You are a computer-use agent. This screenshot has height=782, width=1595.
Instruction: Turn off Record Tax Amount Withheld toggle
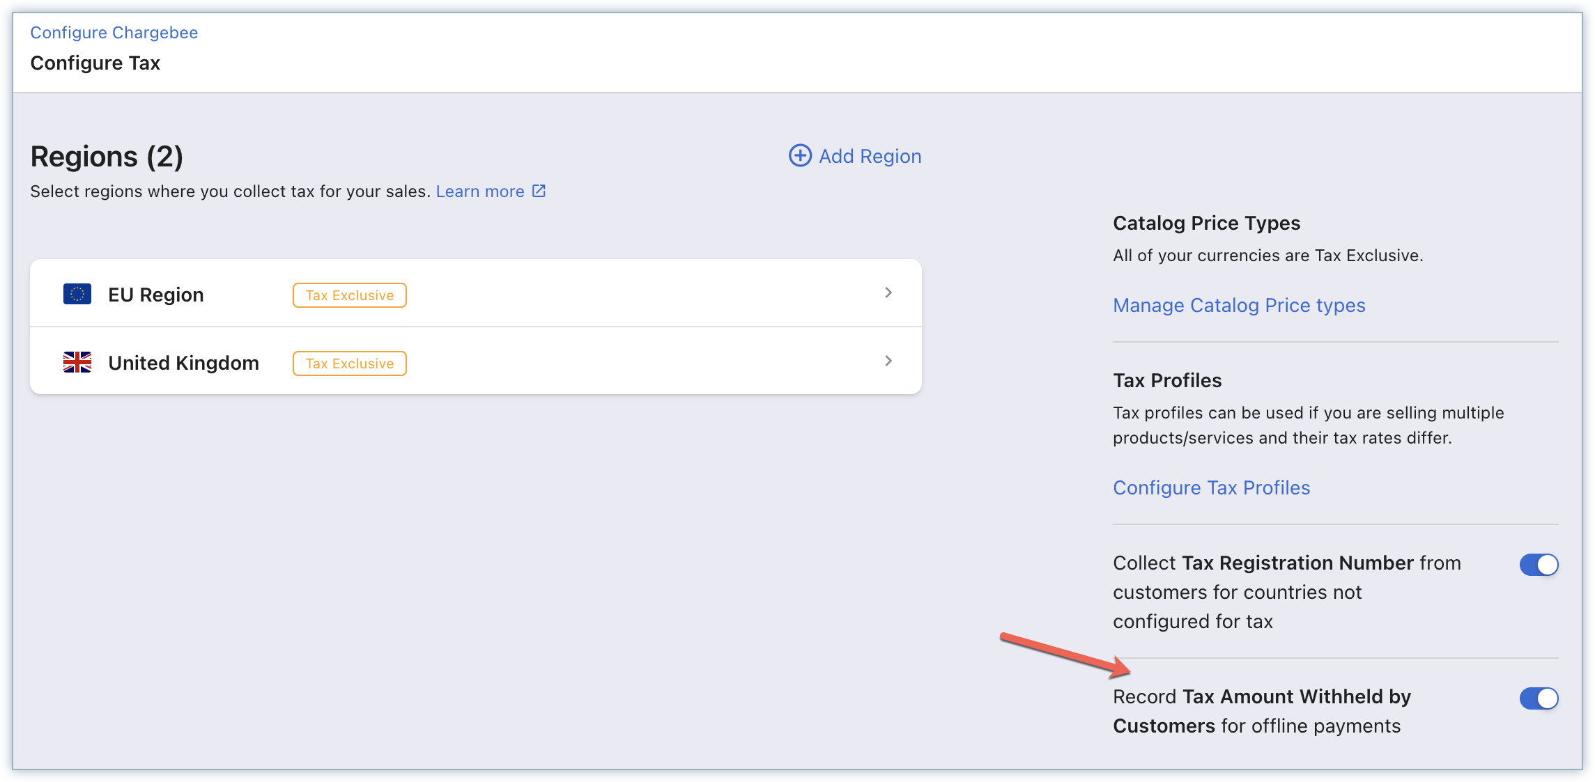pos(1538,698)
